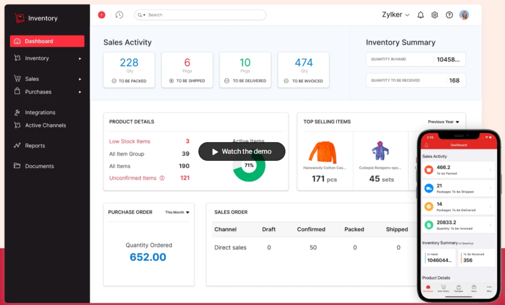Open the Zylker organization dropdown
Viewport: 505px width, 305px height.
click(396, 15)
